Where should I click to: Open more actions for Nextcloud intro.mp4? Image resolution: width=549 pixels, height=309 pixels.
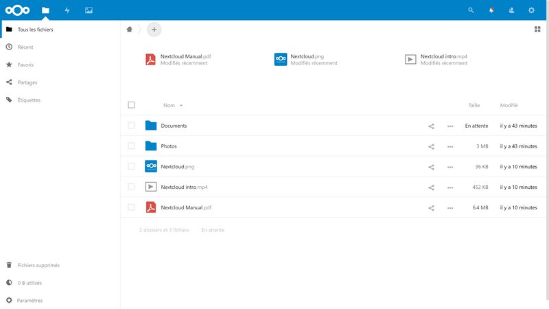(x=450, y=187)
